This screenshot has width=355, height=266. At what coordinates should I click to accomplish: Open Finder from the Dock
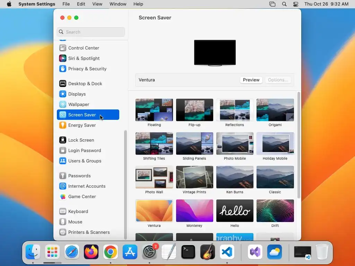[33, 252]
